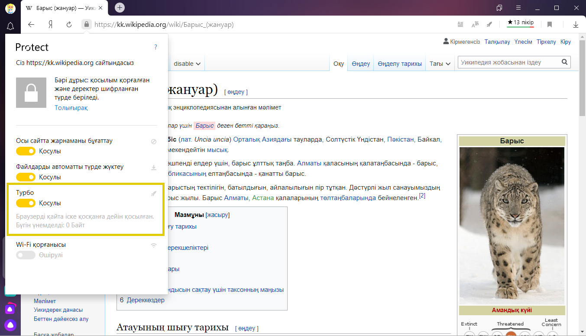Screen dimensions: 586x336
Task: Select the Барыс (жануар) browser tab
Action: click(64, 8)
